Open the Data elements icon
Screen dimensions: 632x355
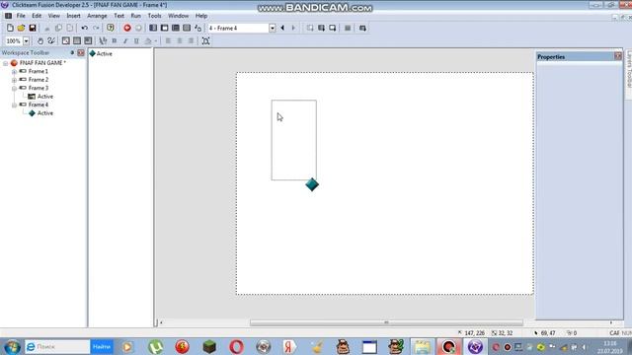197,29
